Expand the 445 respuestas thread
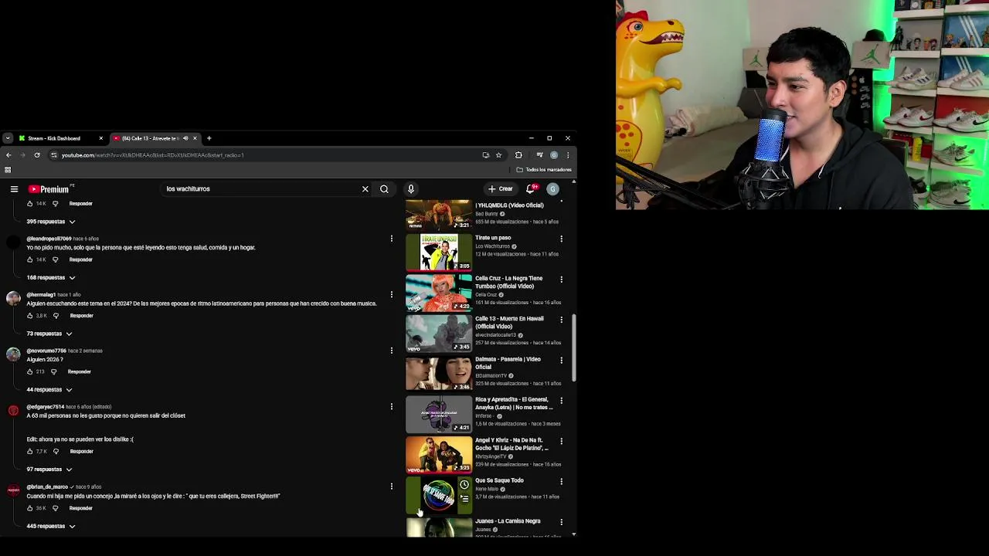 (51, 526)
